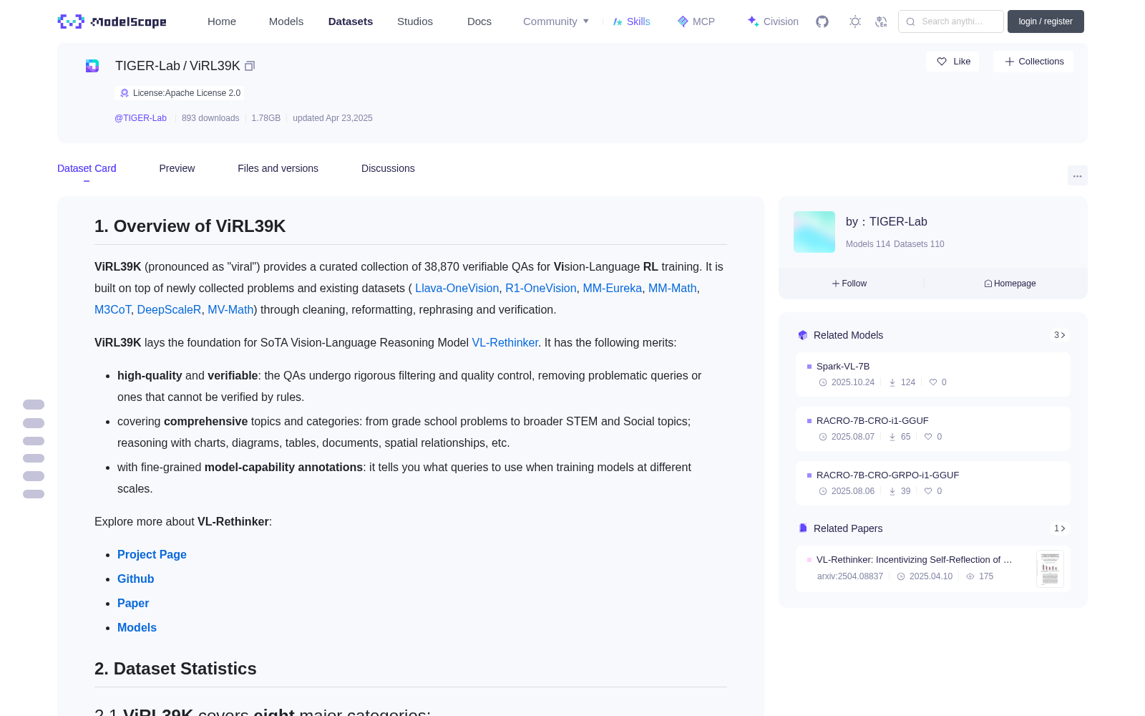Open the DeepScaleR link
The height and width of the screenshot is (716, 1145).
point(169,309)
